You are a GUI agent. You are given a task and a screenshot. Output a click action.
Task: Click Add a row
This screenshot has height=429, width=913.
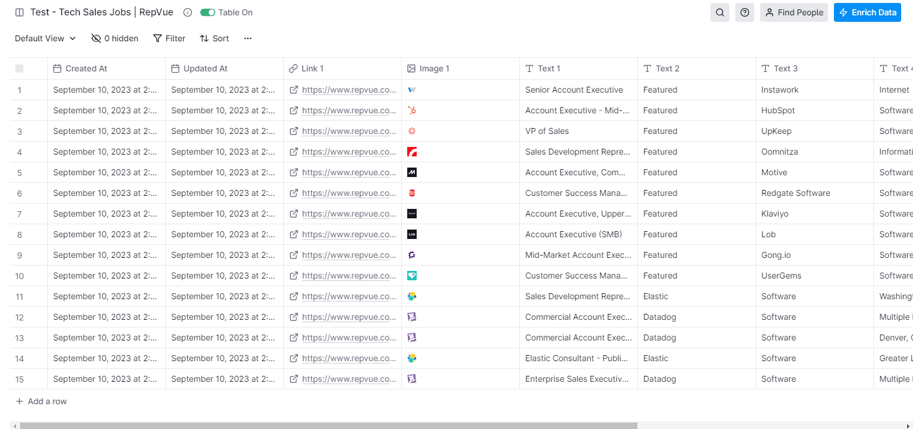(41, 401)
